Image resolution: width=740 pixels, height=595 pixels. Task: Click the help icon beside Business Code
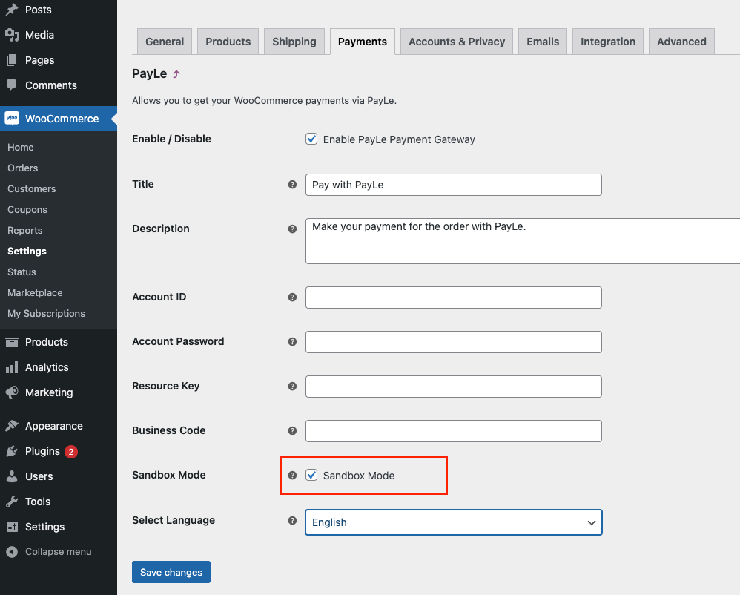pyautogui.click(x=293, y=430)
